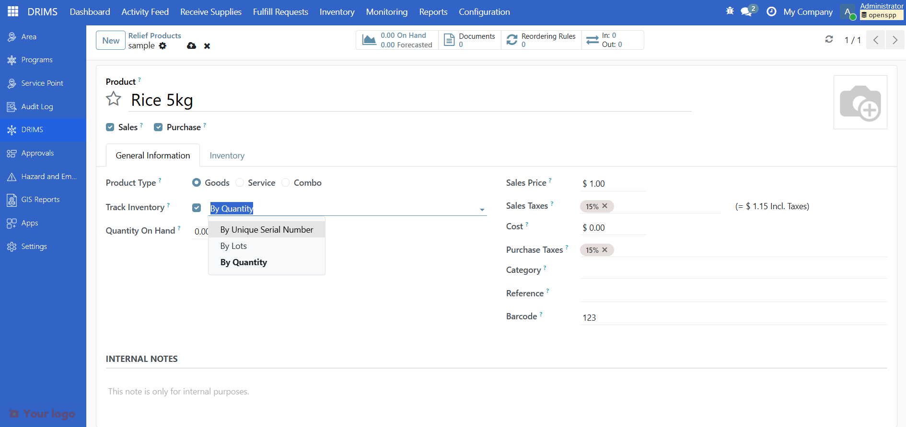Open the Documents stat button
906x427 pixels.
tap(470, 40)
